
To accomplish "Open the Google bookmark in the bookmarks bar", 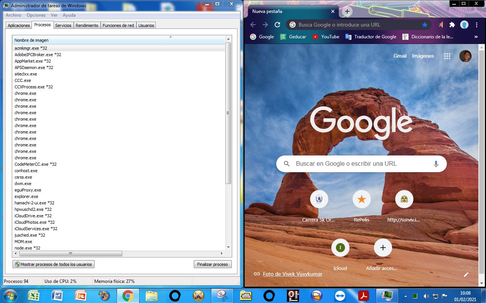I will [x=262, y=37].
